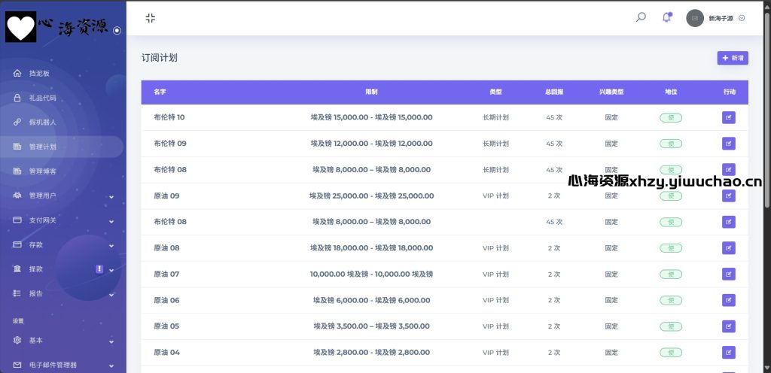Toggle the status badge for 原油 08
The image size is (771, 373).
tap(670, 248)
